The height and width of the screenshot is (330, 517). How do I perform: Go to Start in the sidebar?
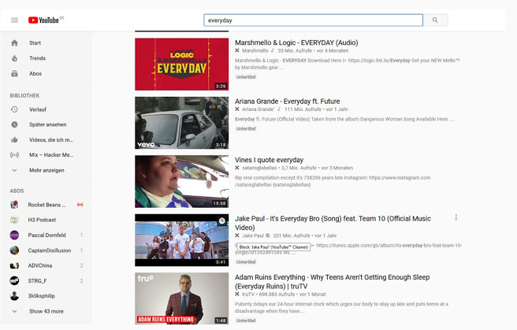pos(35,43)
